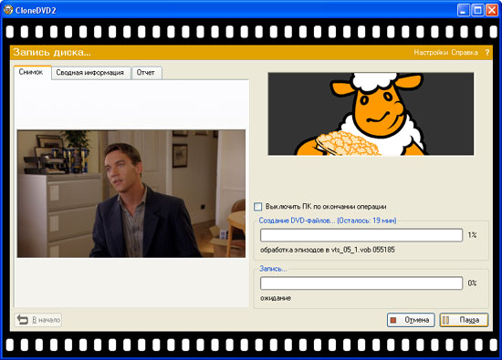Click the video snapshot preview frame
Viewport: 502px width, 360px height.
point(131,193)
